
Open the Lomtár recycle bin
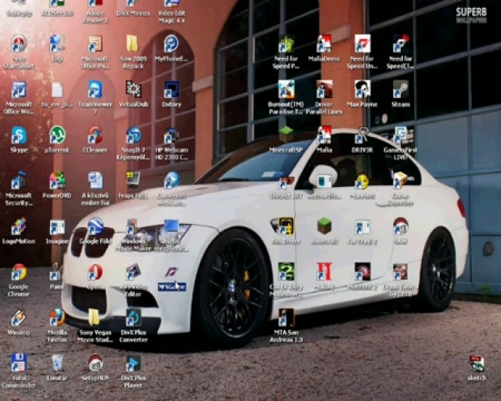[57, 363]
